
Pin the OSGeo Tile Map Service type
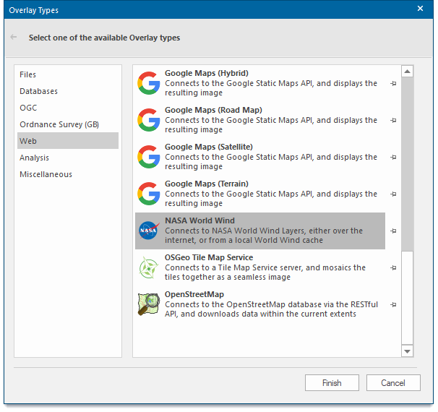pos(393,267)
